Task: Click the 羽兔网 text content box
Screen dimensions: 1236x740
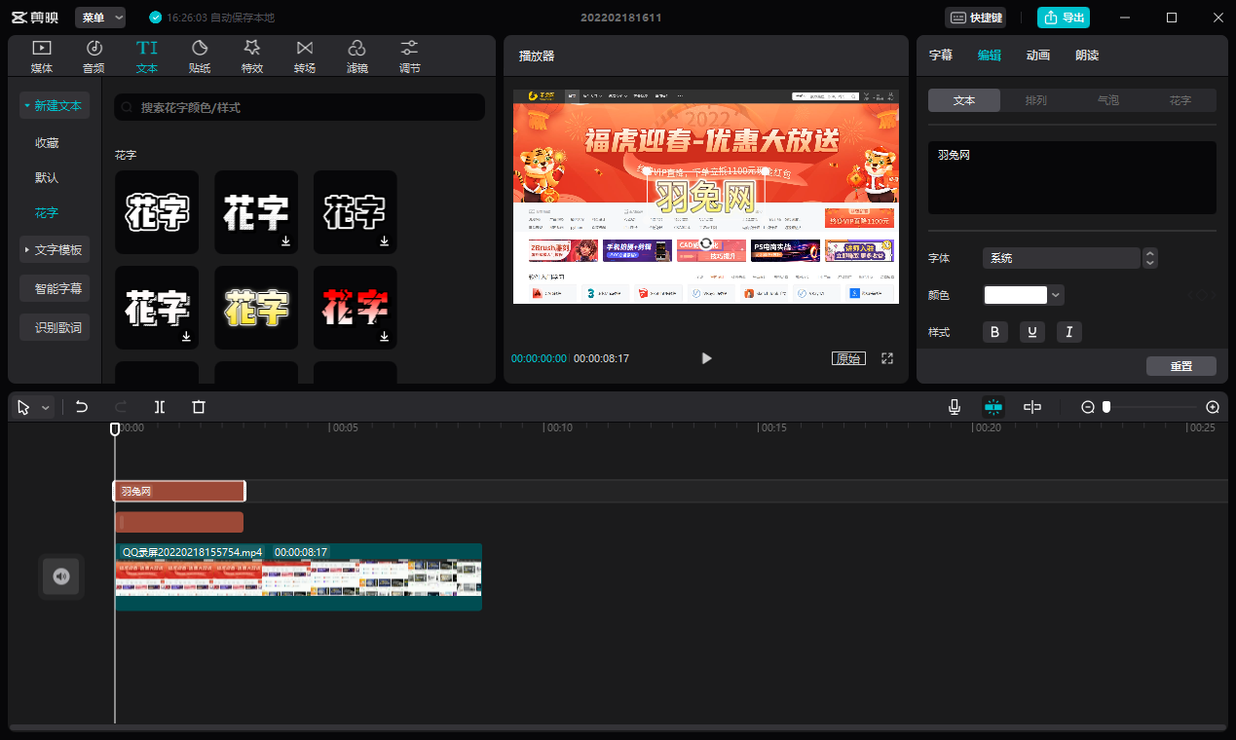Action: click(x=1072, y=177)
